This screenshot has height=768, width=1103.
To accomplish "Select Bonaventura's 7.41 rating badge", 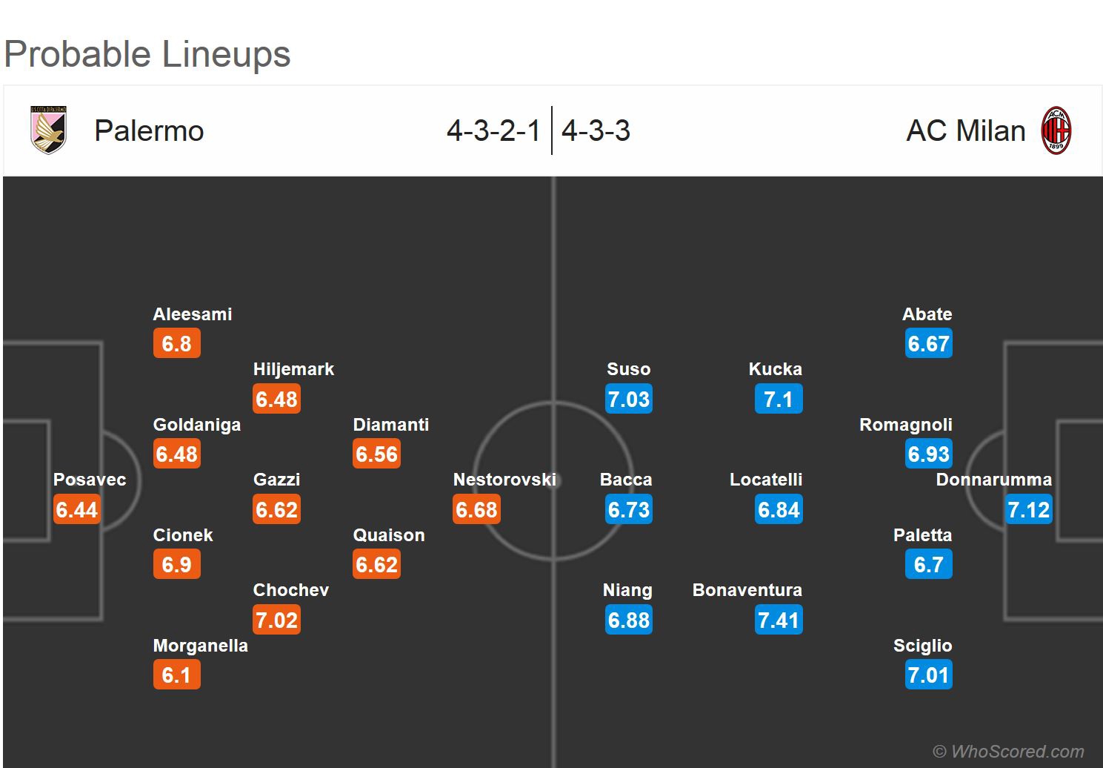I will coord(779,620).
